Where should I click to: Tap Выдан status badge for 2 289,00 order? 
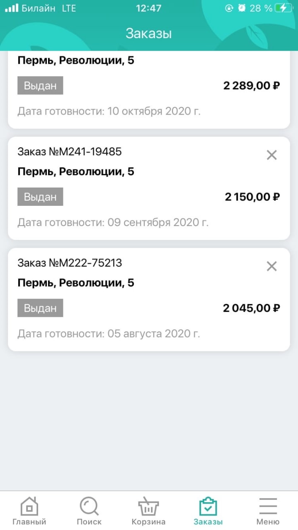[40, 85]
